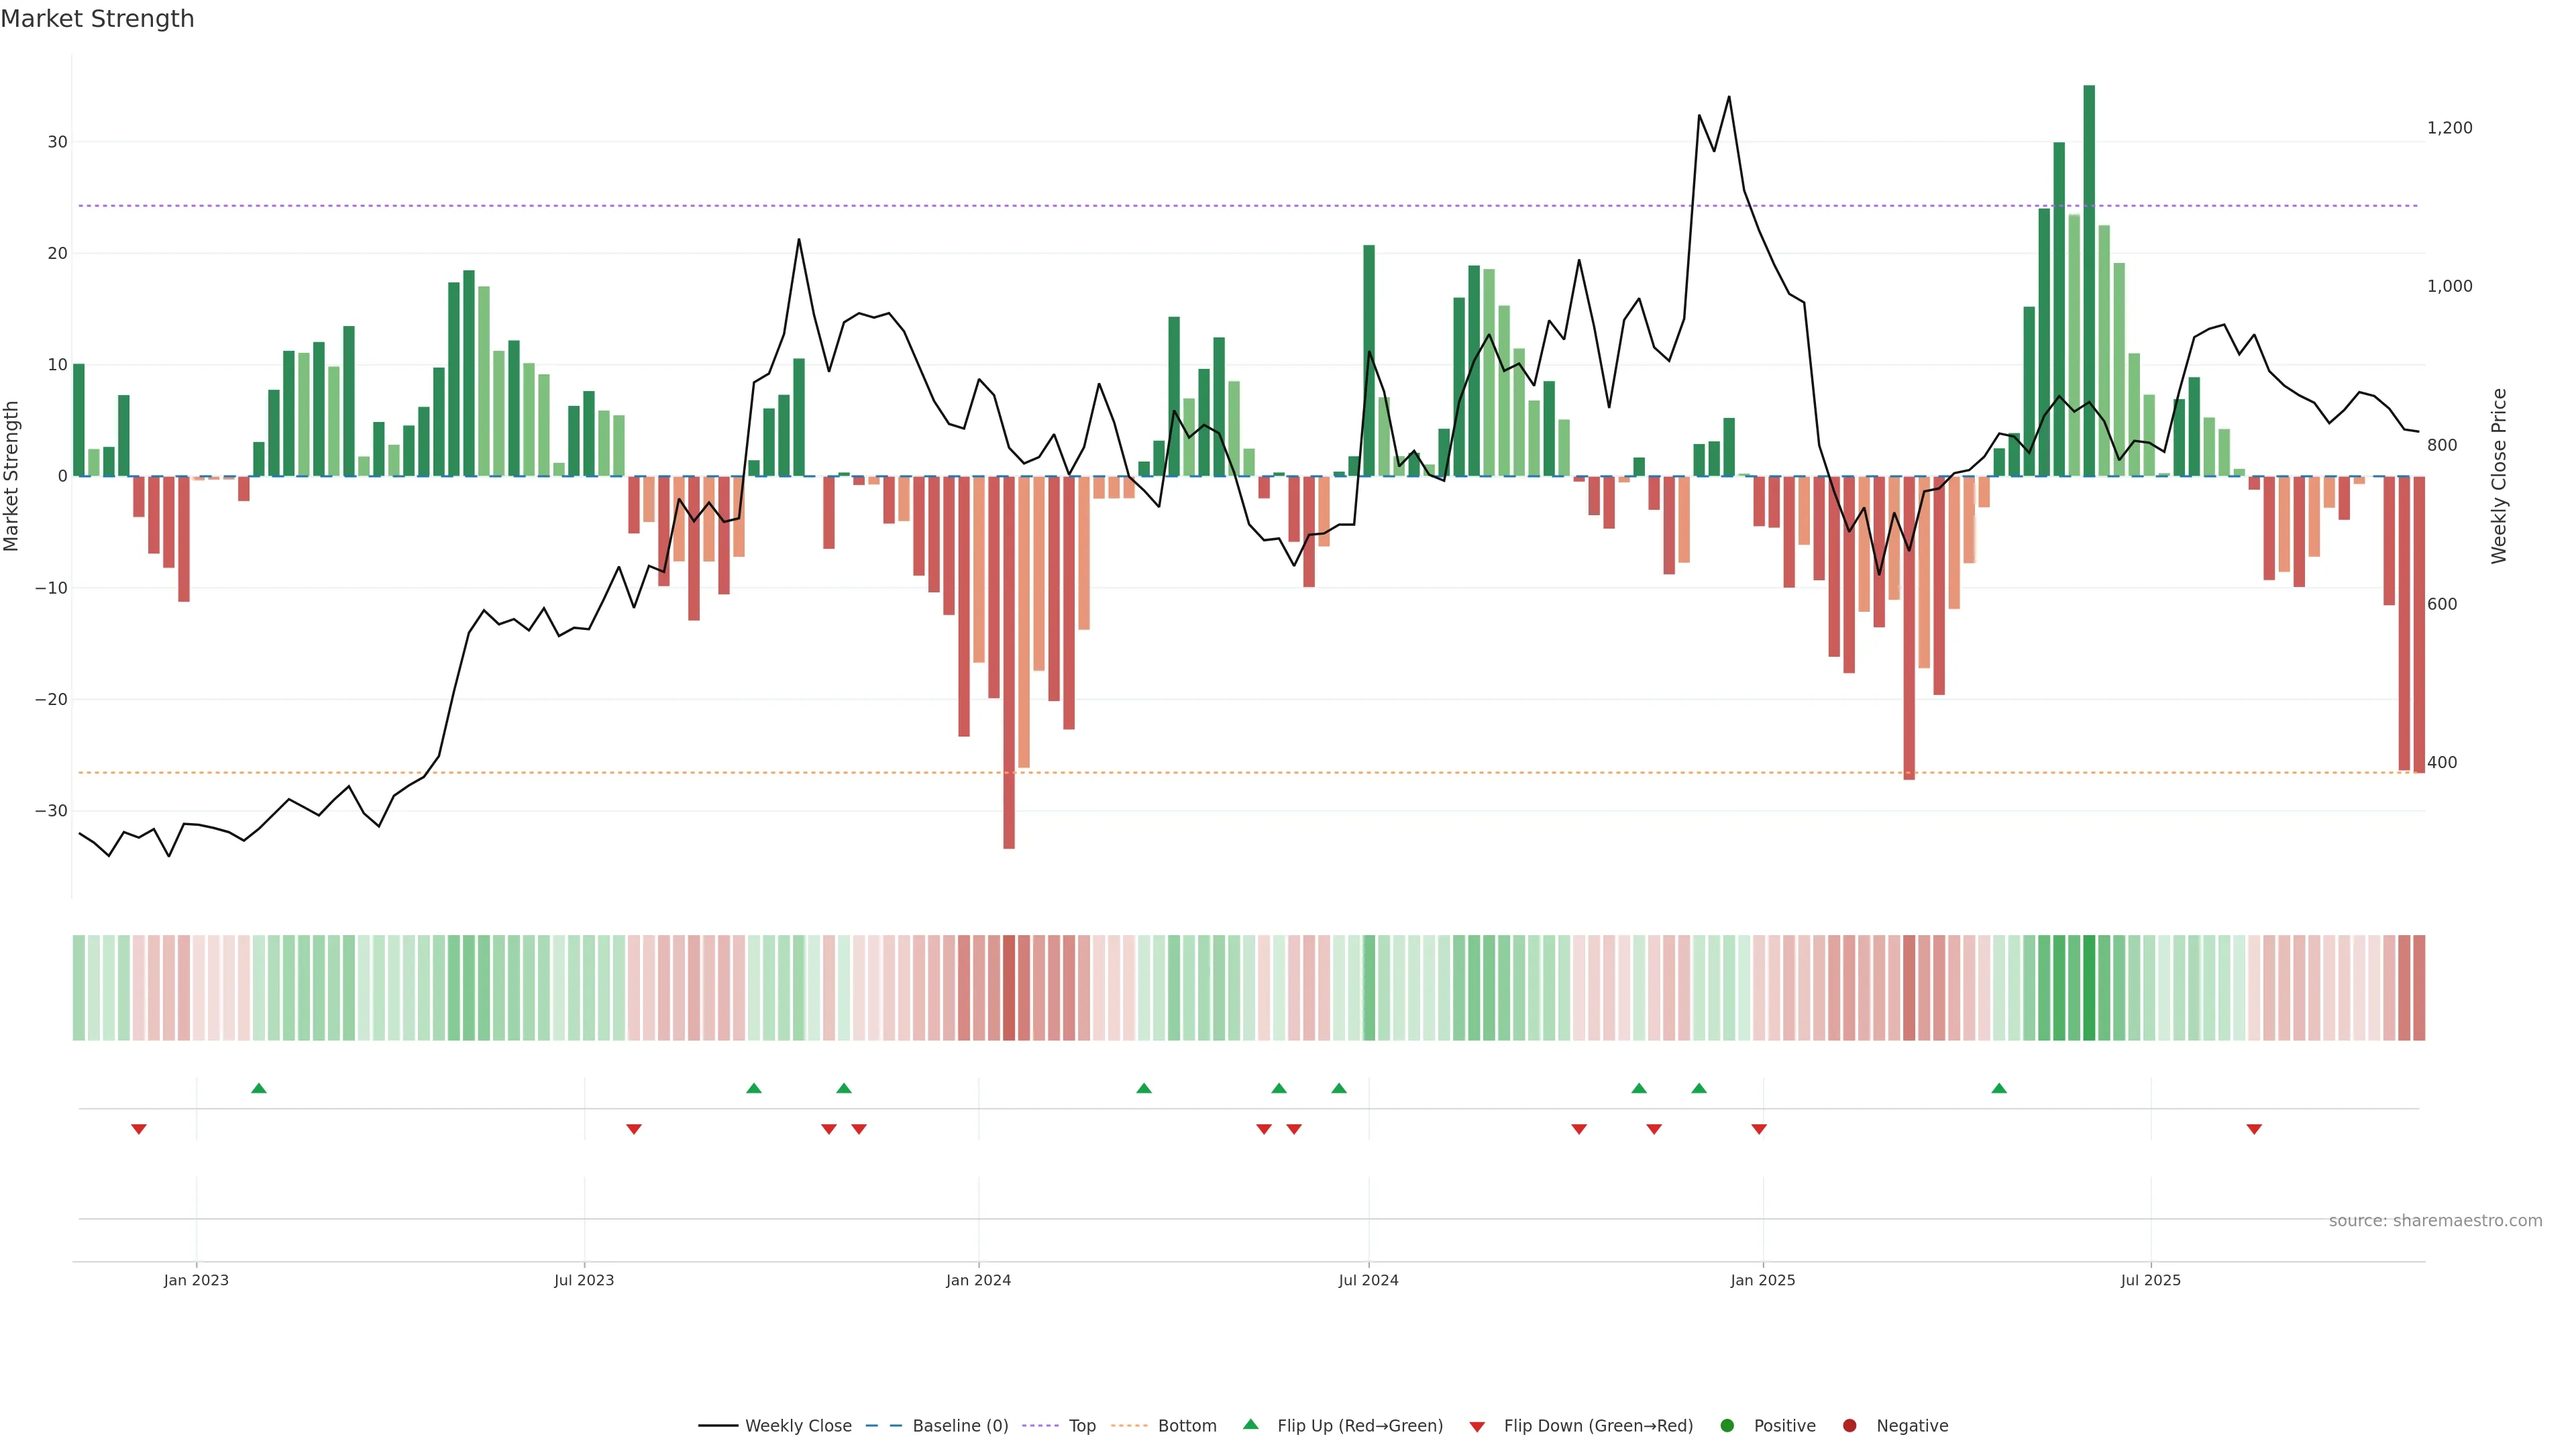Click the Jan 2024 x-axis label
This screenshot has width=2576, height=1449.
(x=978, y=1280)
